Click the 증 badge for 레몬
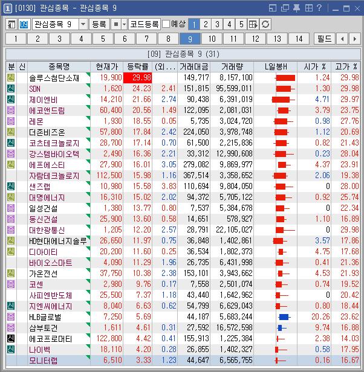This screenshot has width=364, height=372. pyautogui.click(x=11, y=121)
